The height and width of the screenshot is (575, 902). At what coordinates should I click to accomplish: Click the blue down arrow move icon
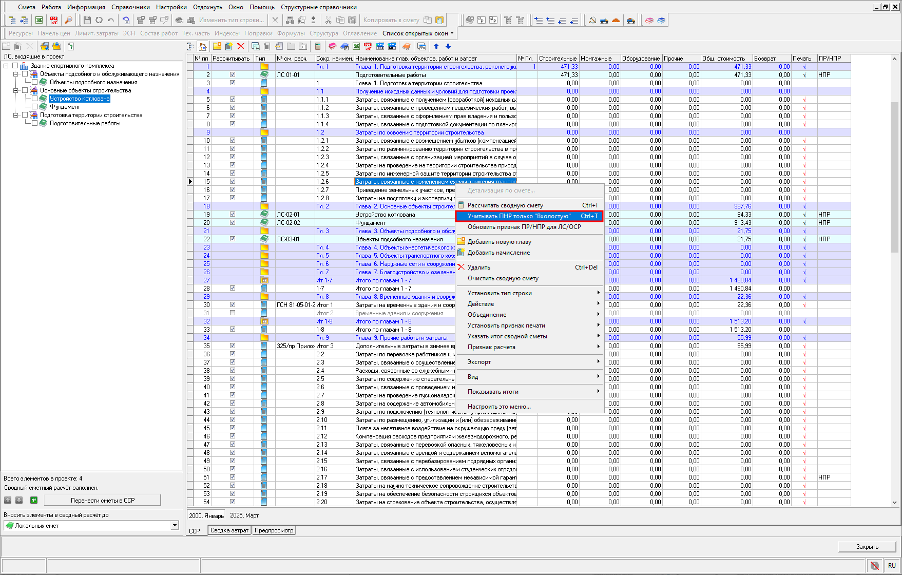pos(448,46)
